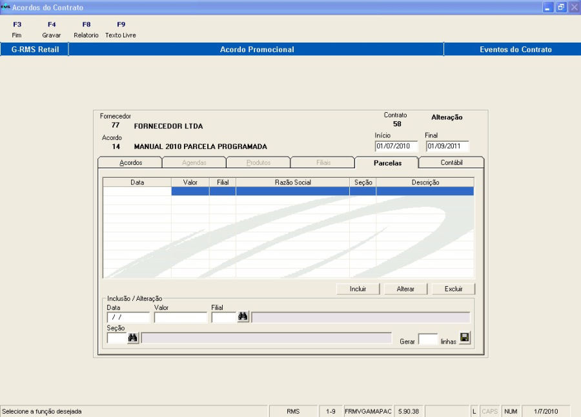Restore the Acordos do Contrato window
The image size is (581, 417).
(561, 7)
